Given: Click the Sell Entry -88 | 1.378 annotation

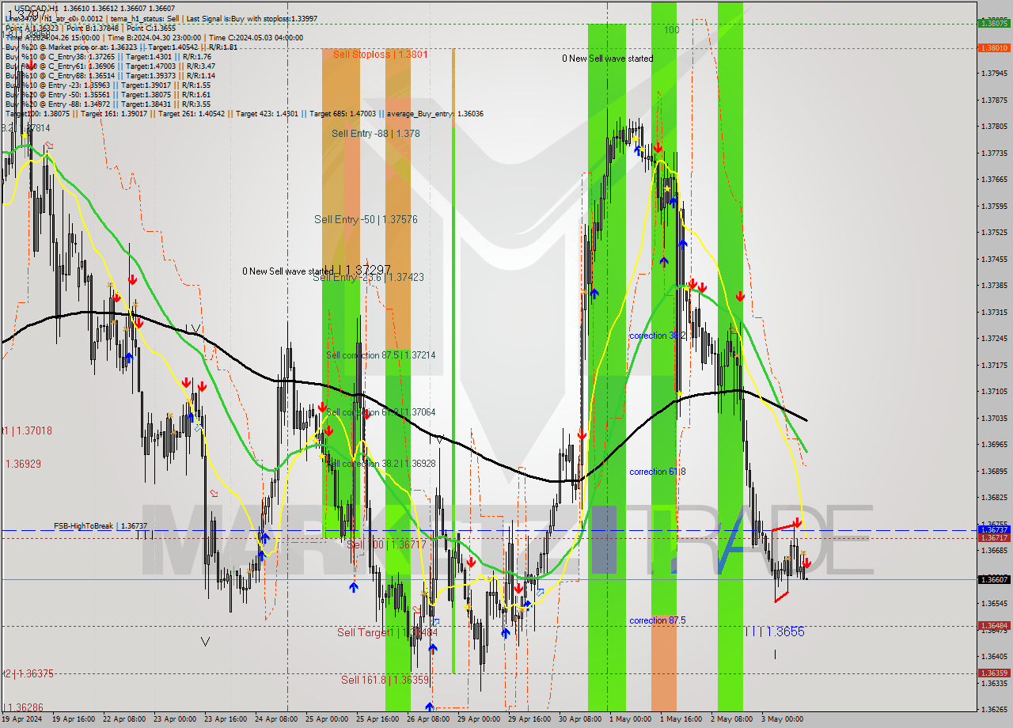Looking at the screenshot, I should (376, 133).
